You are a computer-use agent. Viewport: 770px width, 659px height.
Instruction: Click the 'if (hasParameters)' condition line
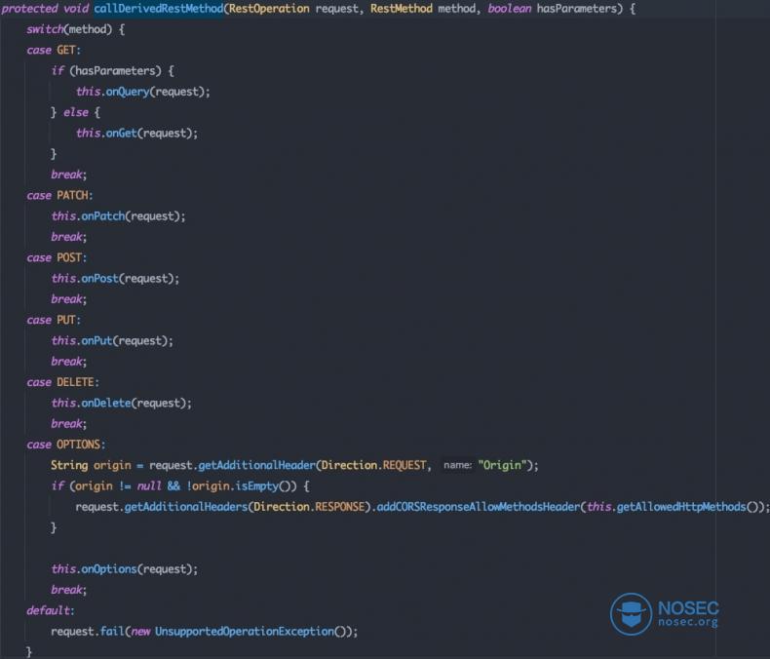click(112, 71)
